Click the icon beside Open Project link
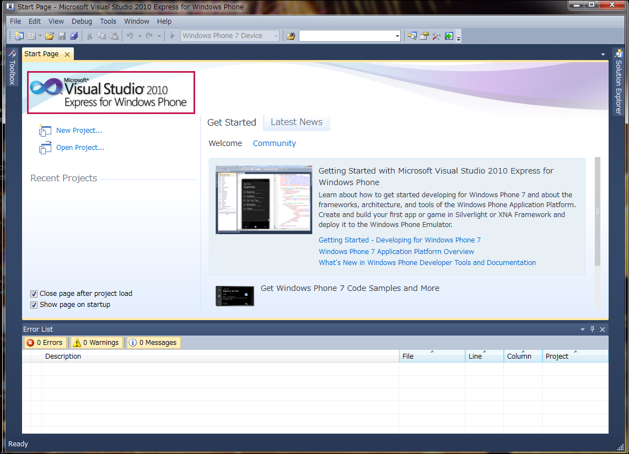Image resolution: width=629 pixels, height=454 pixels. point(45,148)
